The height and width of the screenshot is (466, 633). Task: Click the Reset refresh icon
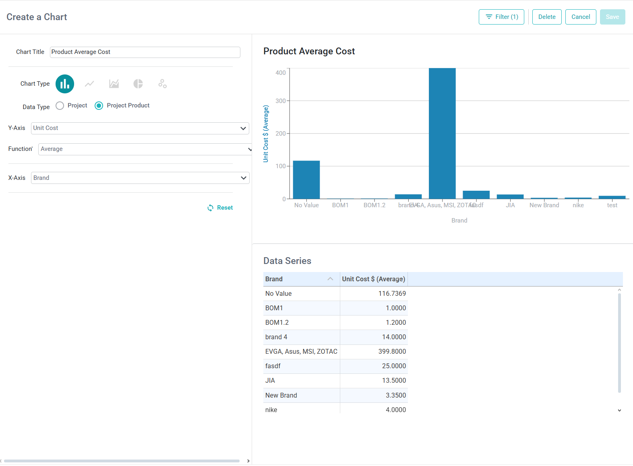[x=210, y=208]
